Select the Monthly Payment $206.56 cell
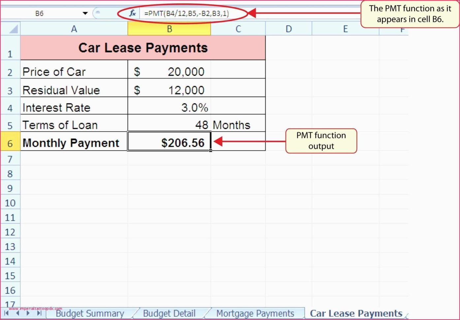 pyautogui.click(x=169, y=143)
